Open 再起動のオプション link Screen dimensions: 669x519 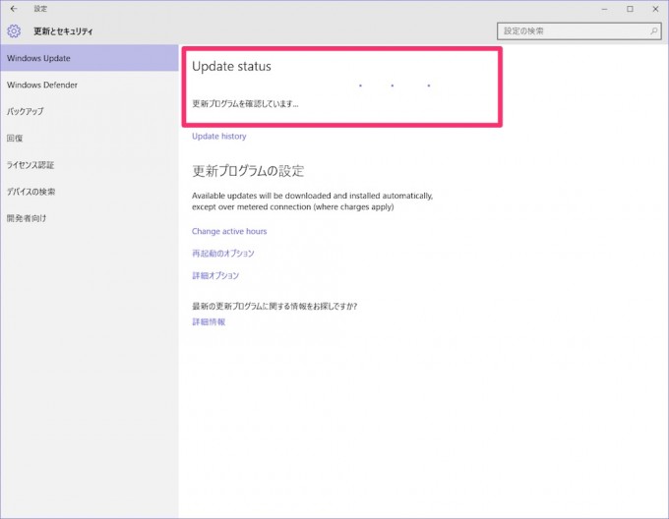coord(222,254)
